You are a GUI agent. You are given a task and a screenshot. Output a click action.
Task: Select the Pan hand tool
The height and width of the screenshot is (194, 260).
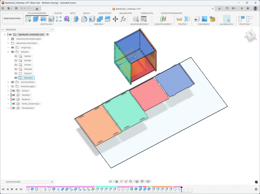tap(122, 181)
